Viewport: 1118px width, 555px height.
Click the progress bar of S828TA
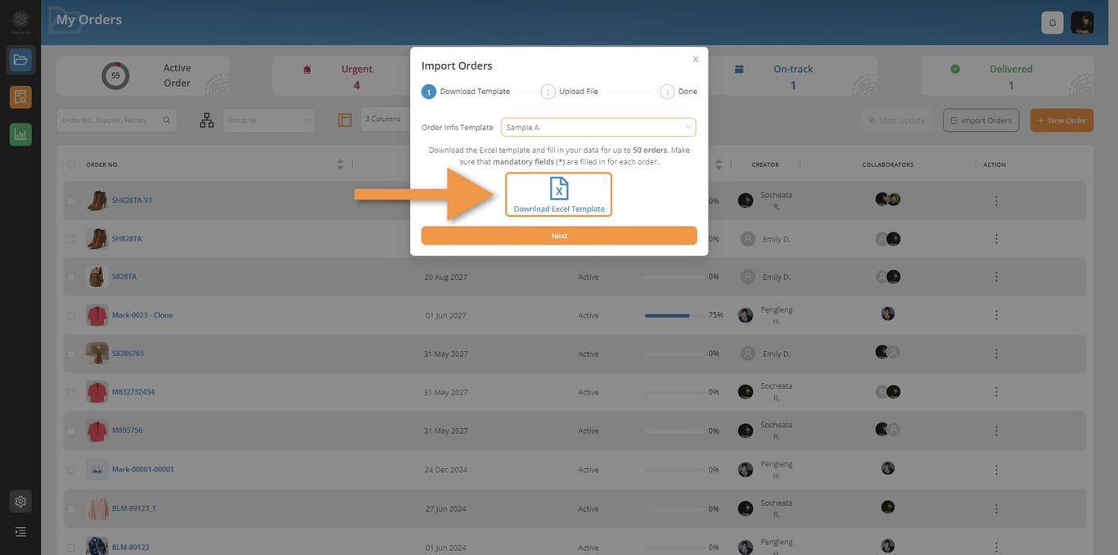[x=674, y=277]
